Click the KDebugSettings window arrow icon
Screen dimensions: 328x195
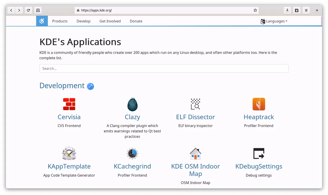[259, 153]
